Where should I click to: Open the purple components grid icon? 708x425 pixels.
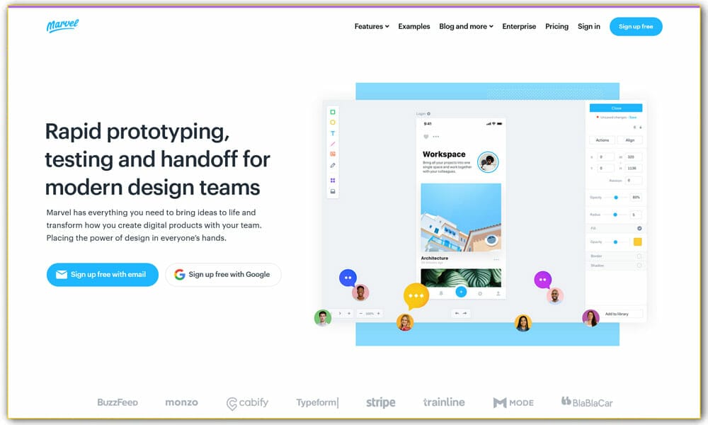tap(333, 181)
